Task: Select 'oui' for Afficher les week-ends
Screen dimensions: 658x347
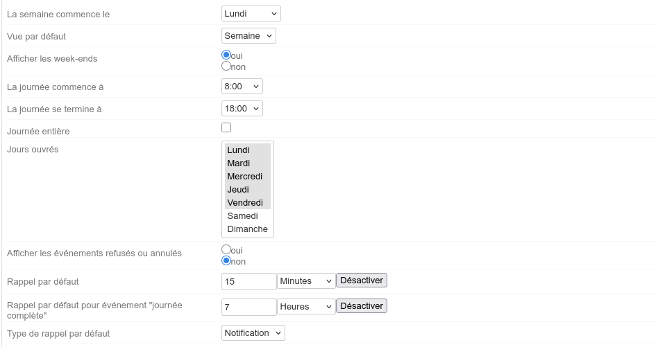Action: click(x=226, y=55)
